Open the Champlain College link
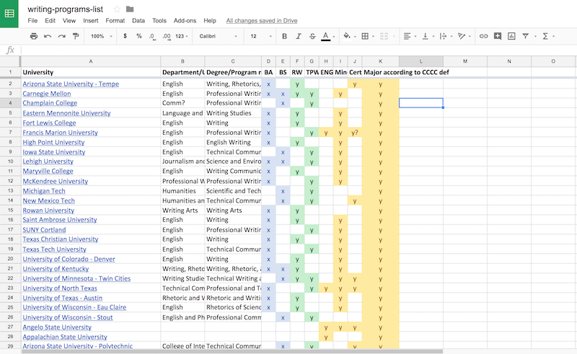Screen dimensions: 577x354 [x=50, y=103]
